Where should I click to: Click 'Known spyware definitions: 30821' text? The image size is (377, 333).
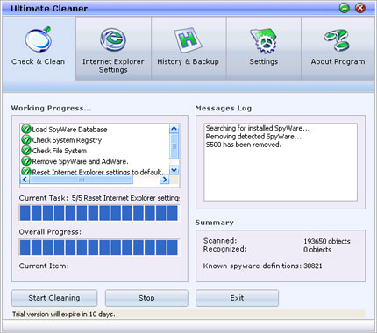point(262,266)
